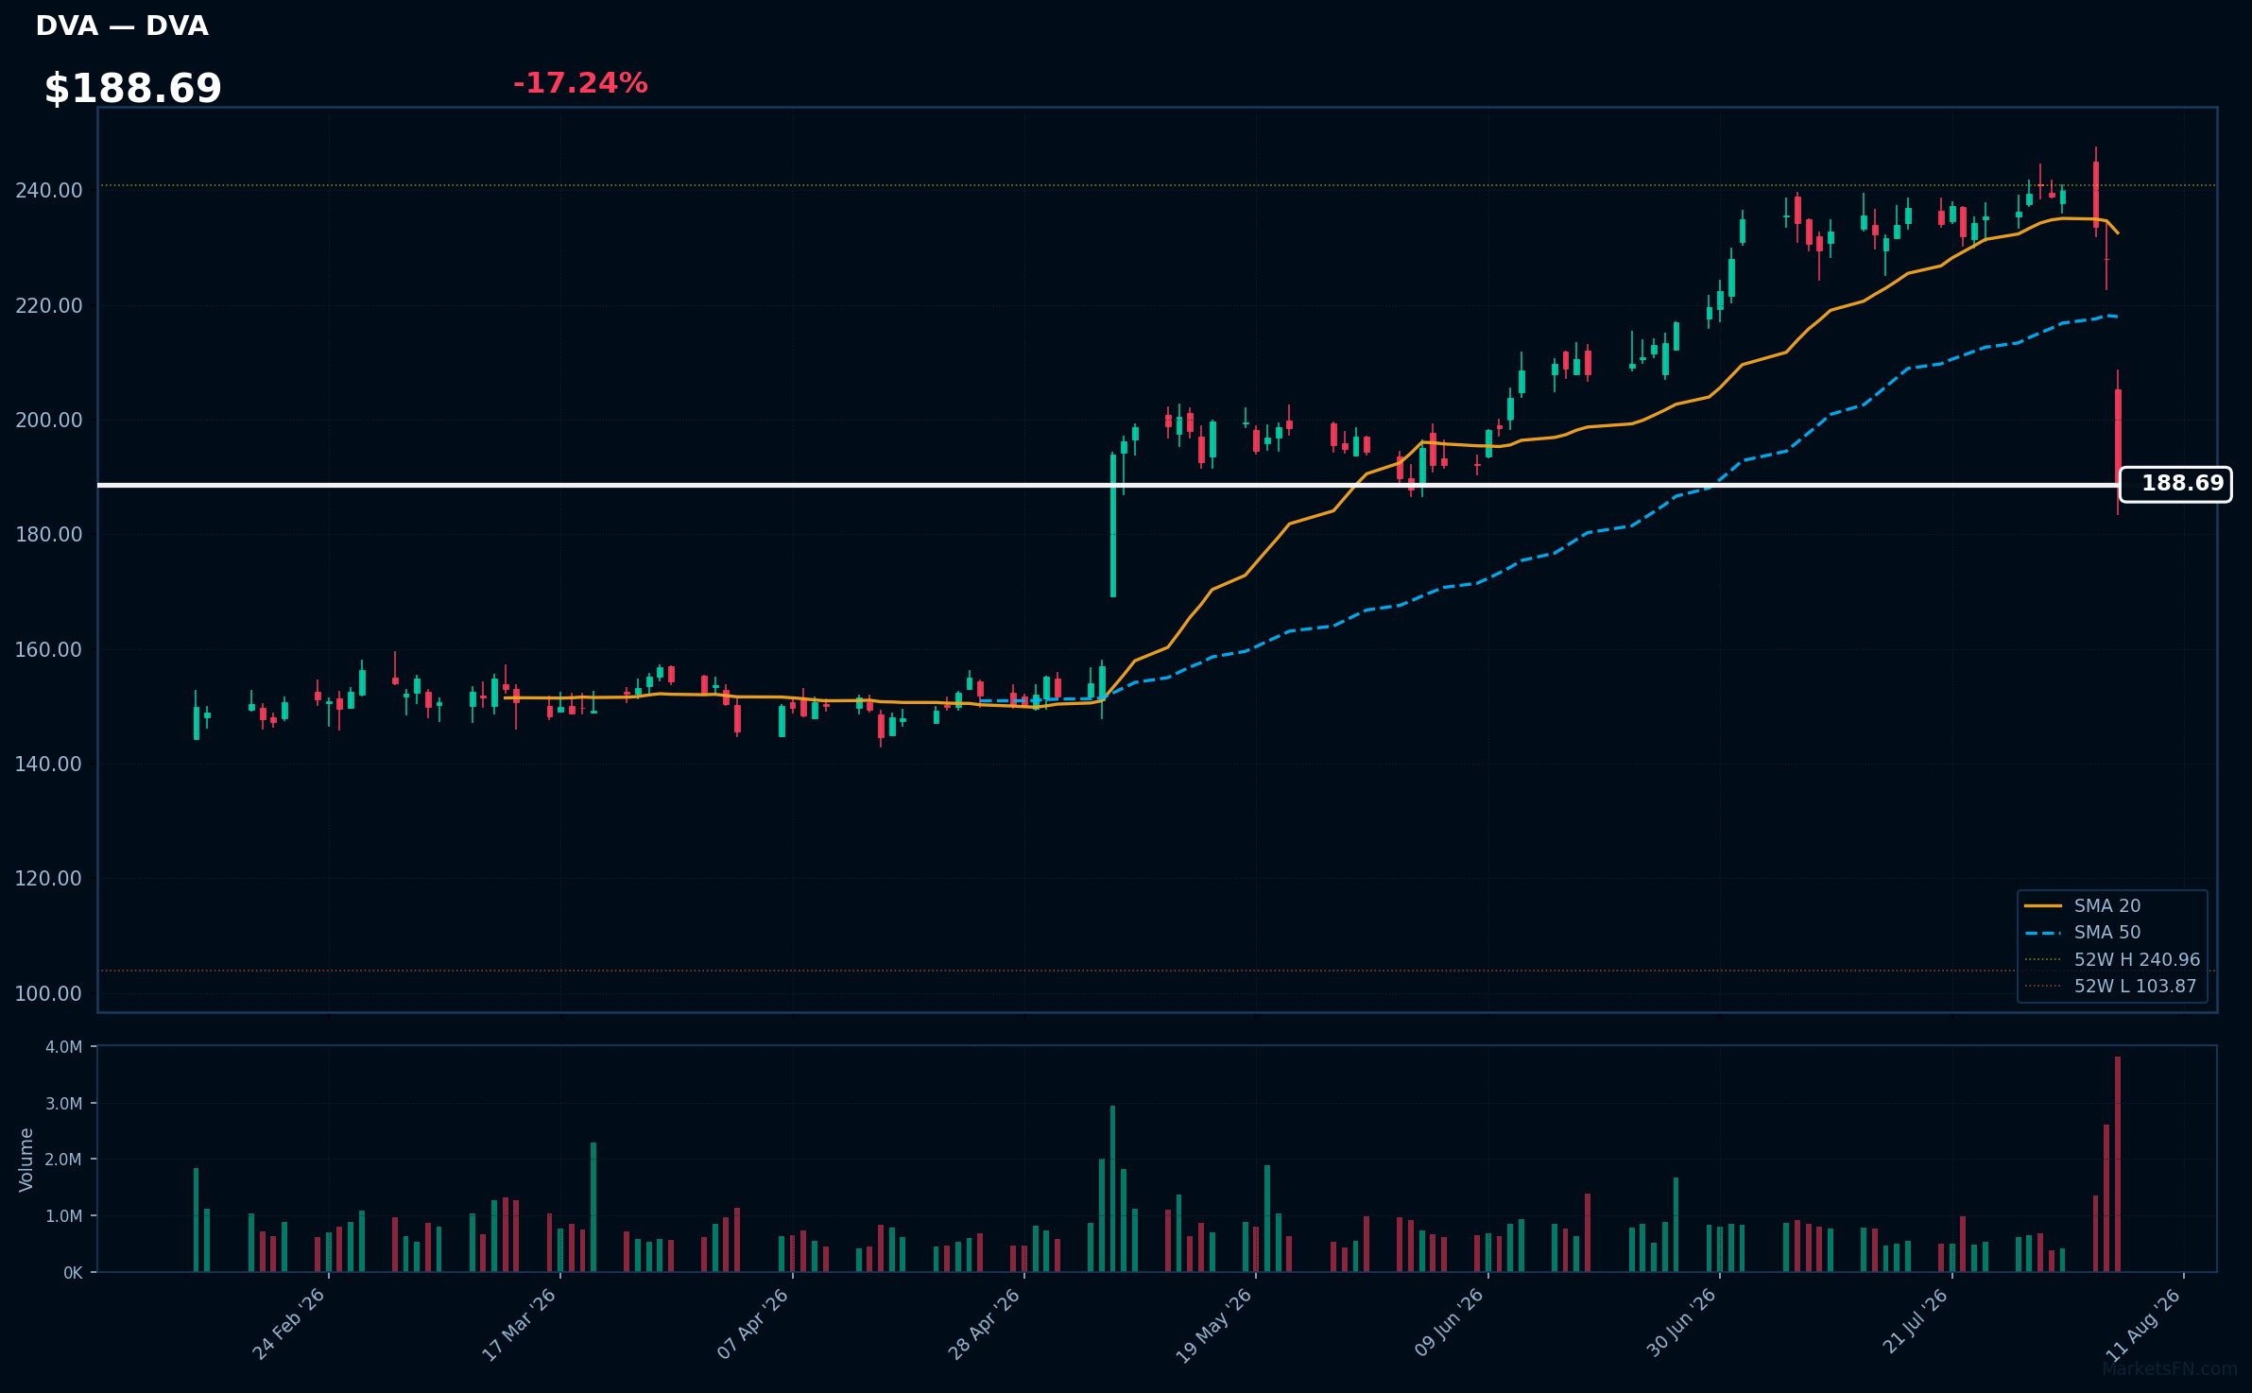Click the dotted 52W H legend line sample

click(x=2043, y=960)
